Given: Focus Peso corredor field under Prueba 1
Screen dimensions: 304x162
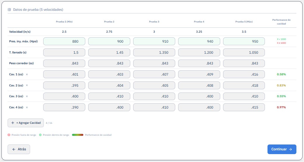Looking at the screenshot, I should [64, 63].
